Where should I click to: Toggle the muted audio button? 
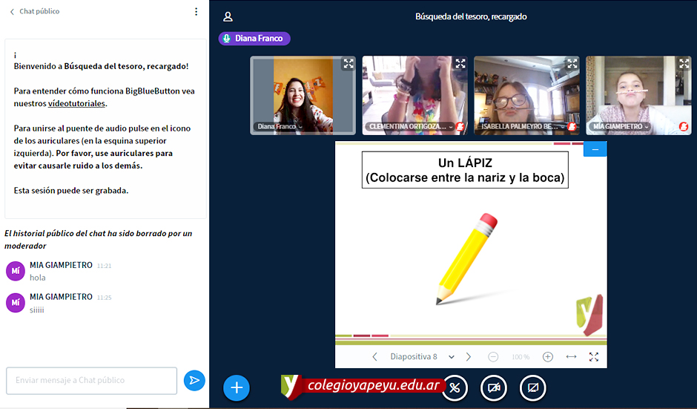(455, 387)
